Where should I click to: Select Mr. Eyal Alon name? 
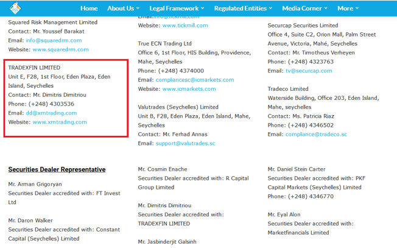point(284,214)
